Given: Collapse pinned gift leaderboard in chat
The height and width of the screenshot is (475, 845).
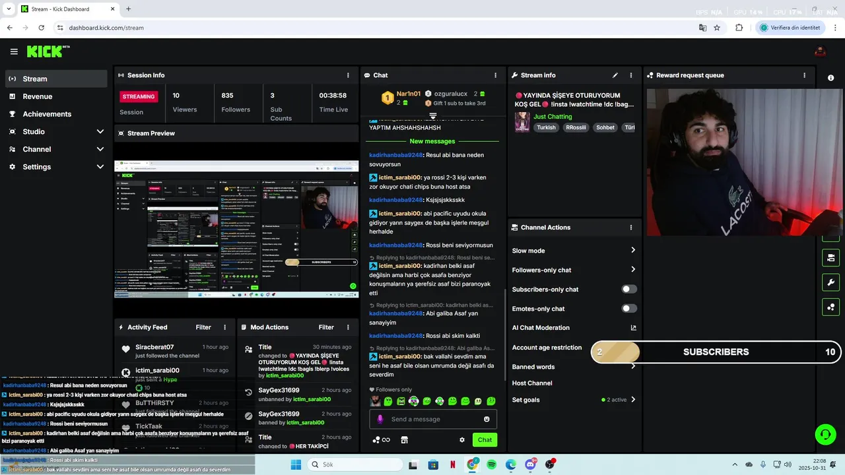Looking at the screenshot, I should 433,116.
